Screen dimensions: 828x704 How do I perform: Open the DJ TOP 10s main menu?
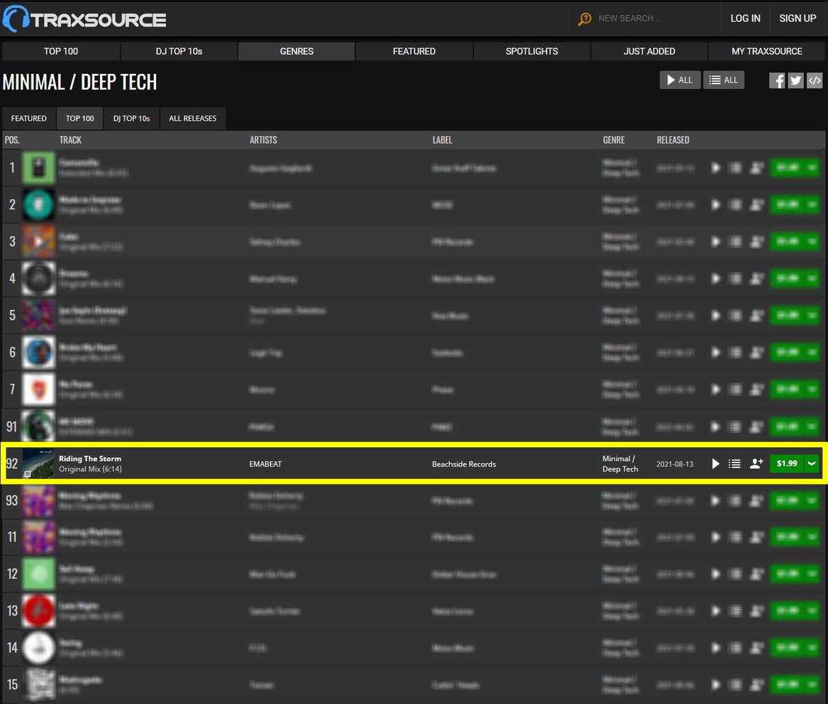tap(179, 51)
